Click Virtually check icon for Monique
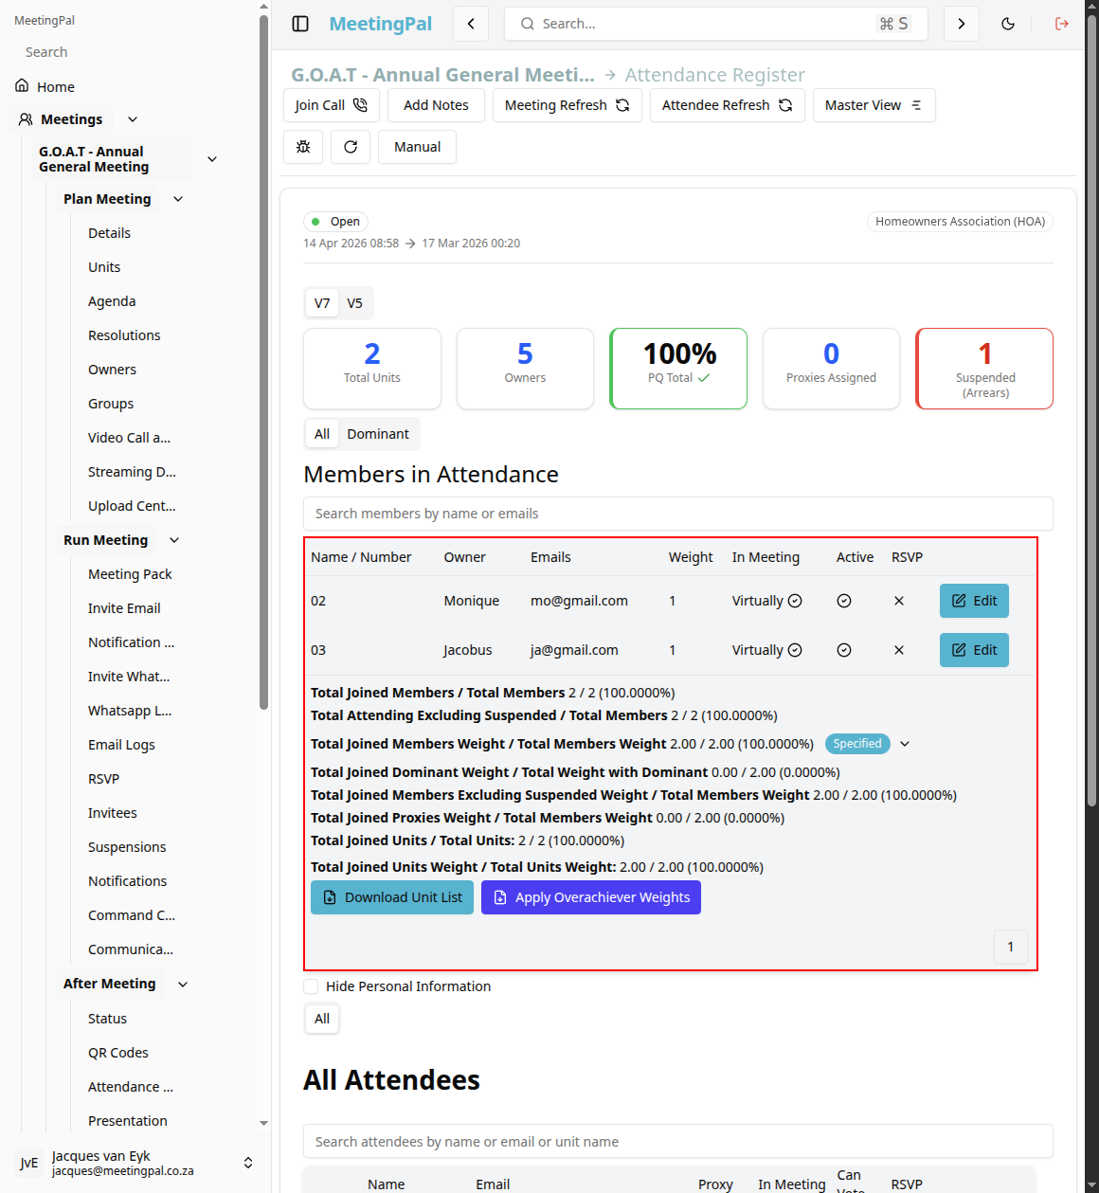Viewport: 1099px width, 1193px height. coord(795,601)
